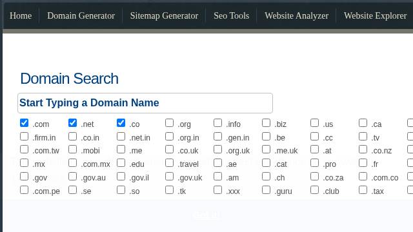Tick the .so checkbox
The image size is (413, 232).
(121, 190)
